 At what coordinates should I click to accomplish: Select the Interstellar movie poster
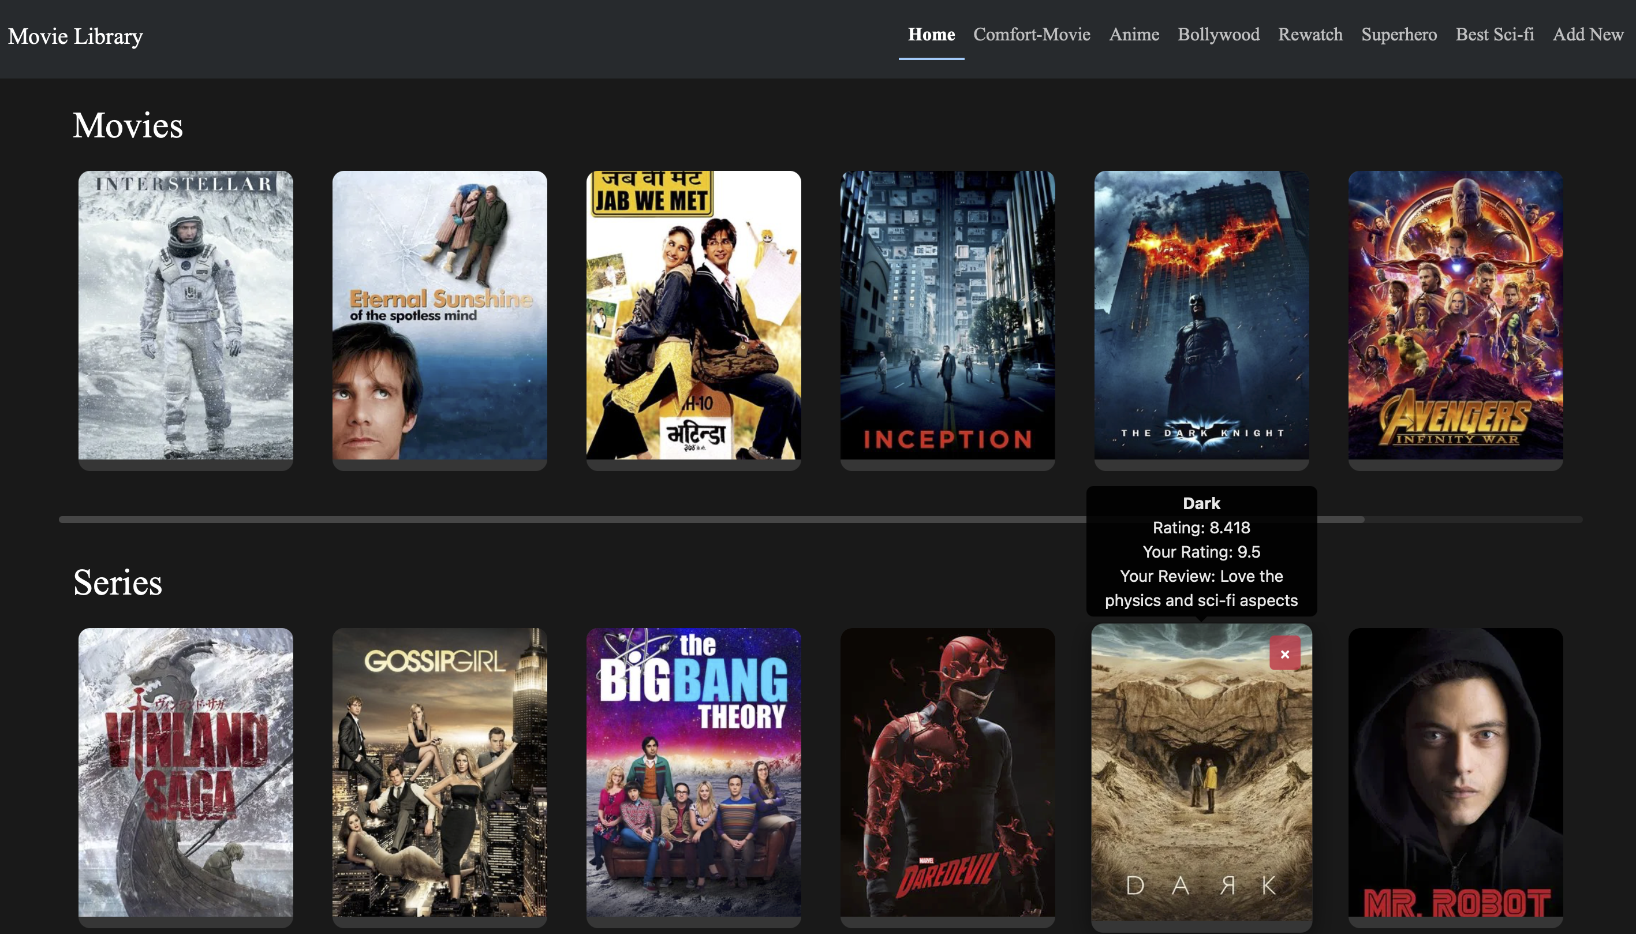point(185,315)
